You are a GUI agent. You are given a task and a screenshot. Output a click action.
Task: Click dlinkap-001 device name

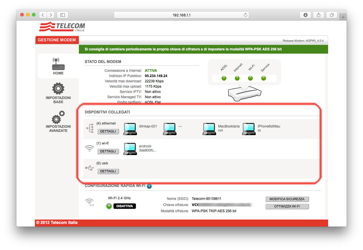pyautogui.click(x=148, y=126)
